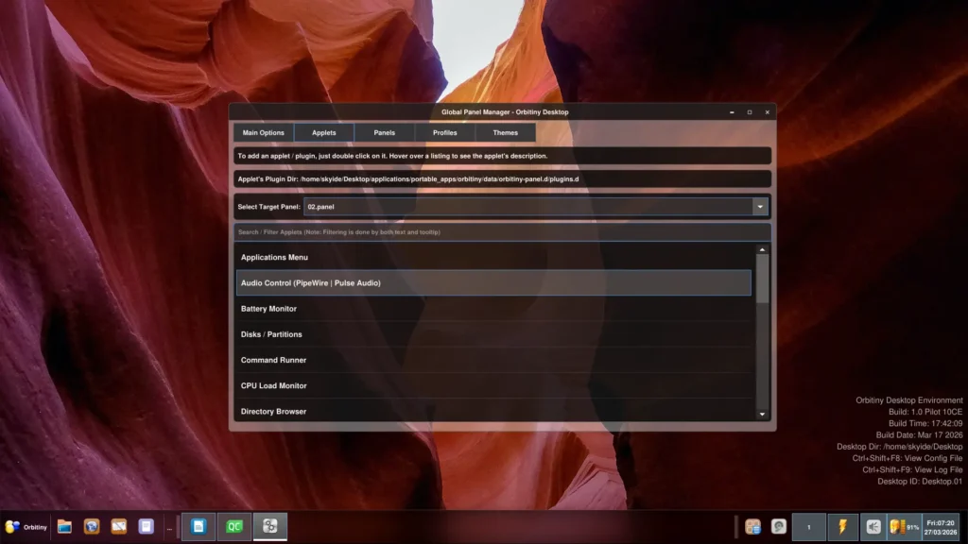The width and height of the screenshot is (968, 544).
Task: Click the speaker volume tray icon
Action: point(873,527)
